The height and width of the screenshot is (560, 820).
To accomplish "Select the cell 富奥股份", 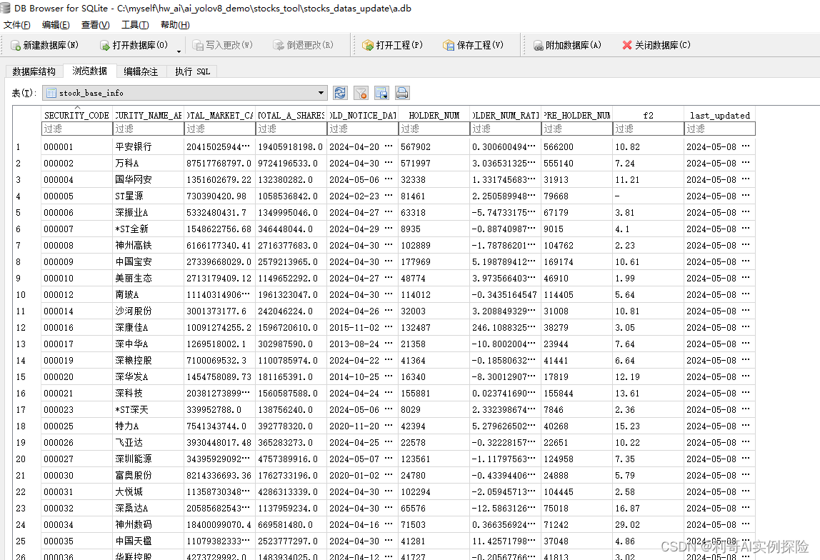I will [x=149, y=475].
